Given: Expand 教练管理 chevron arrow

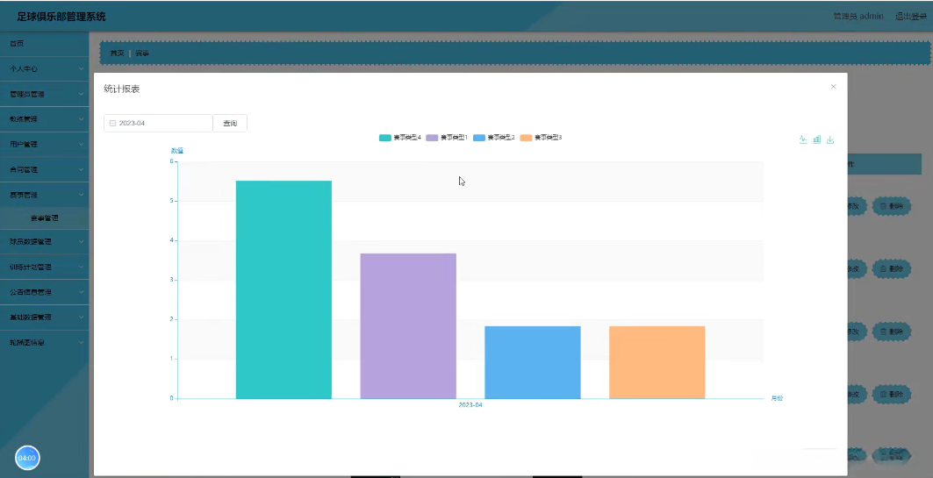Looking at the screenshot, I should (82, 119).
